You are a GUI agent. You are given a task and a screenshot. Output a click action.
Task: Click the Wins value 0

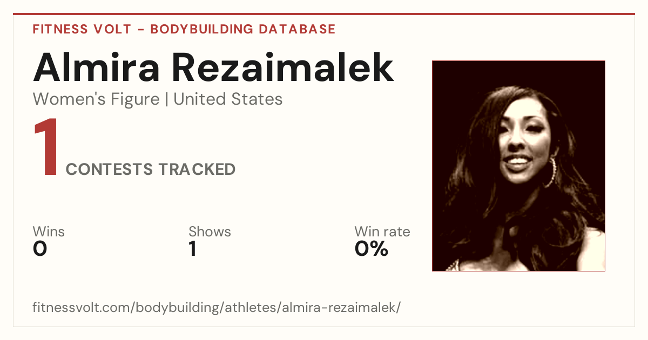[40, 249]
